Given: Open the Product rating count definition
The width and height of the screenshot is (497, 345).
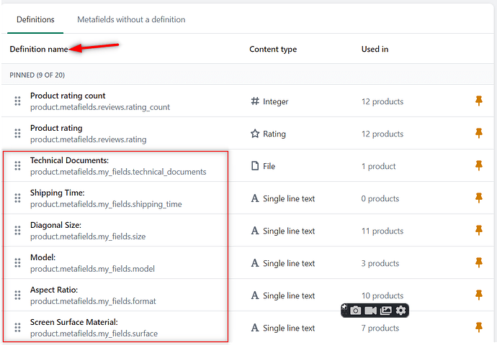Looking at the screenshot, I should [x=68, y=96].
